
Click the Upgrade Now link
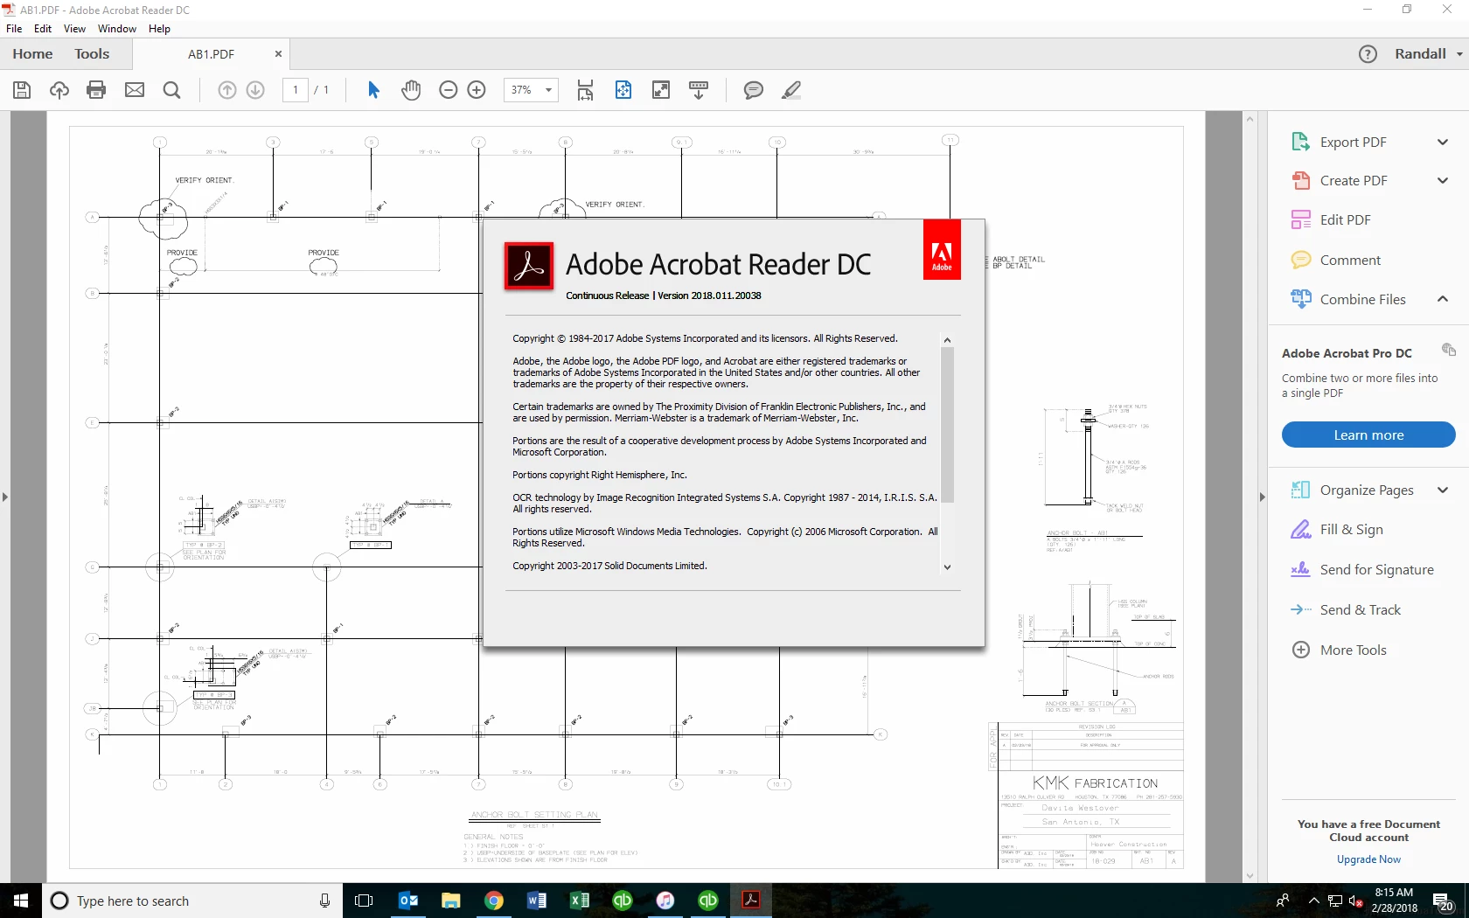(x=1368, y=859)
